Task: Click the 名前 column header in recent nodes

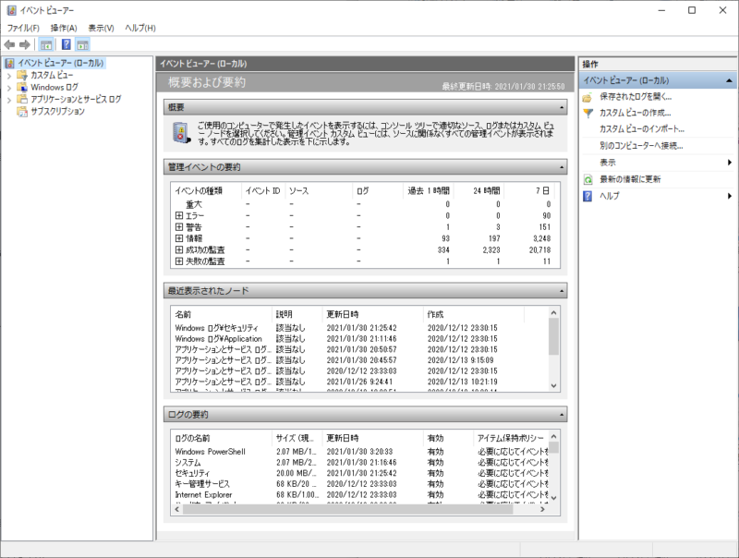Action: click(x=221, y=314)
